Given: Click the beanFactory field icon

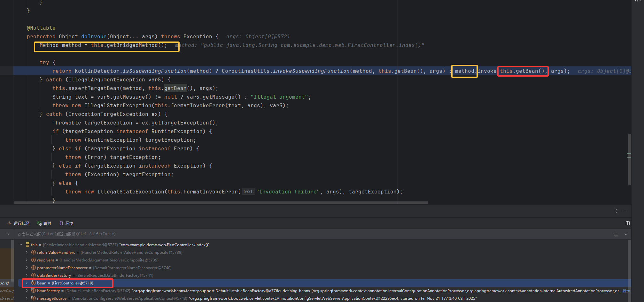Looking at the screenshot, I should tap(33, 291).
